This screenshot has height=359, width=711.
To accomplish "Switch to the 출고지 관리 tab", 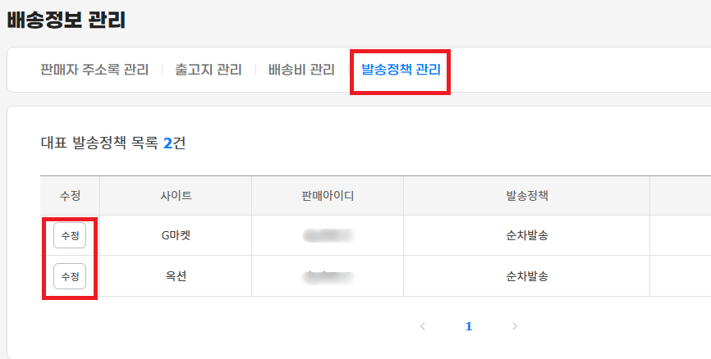I will coord(209,70).
